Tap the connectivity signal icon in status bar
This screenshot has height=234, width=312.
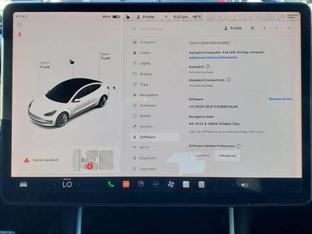(x=166, y=17)
